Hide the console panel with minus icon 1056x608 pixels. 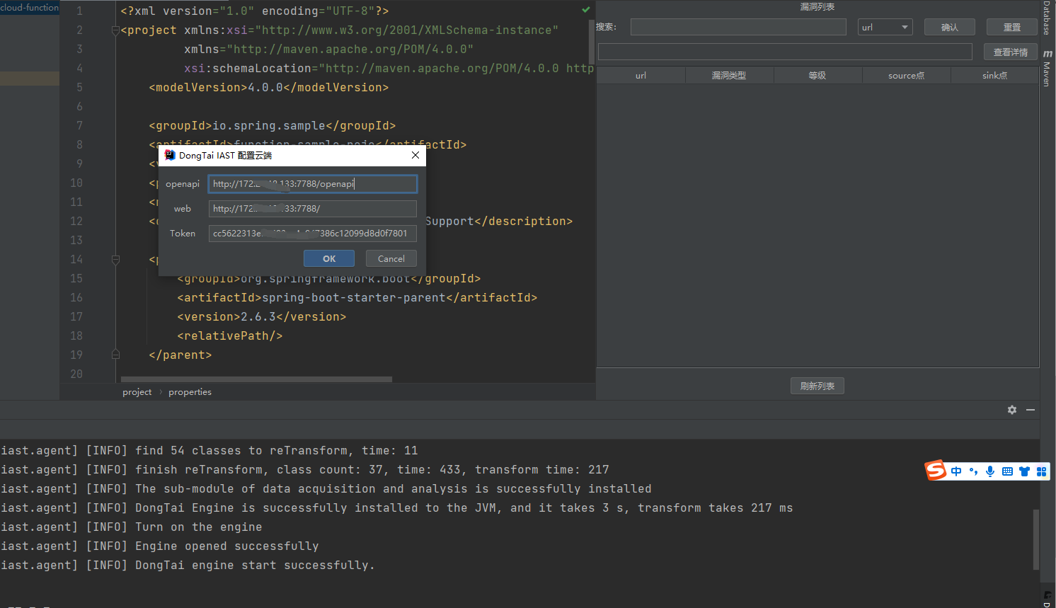pyautogui.click(x=1031, y=410)
